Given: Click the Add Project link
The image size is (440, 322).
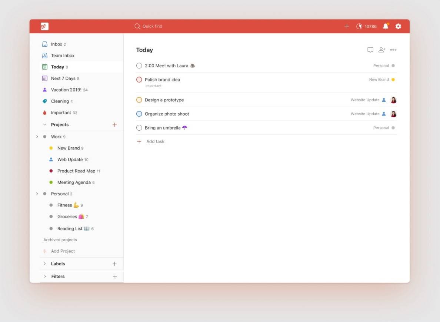Looking at the screenshot, I should 63,251.
